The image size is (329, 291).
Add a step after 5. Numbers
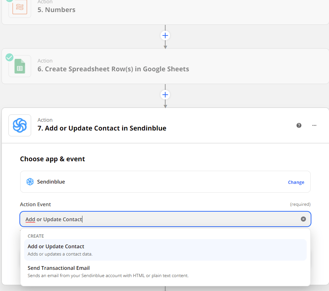165,35
